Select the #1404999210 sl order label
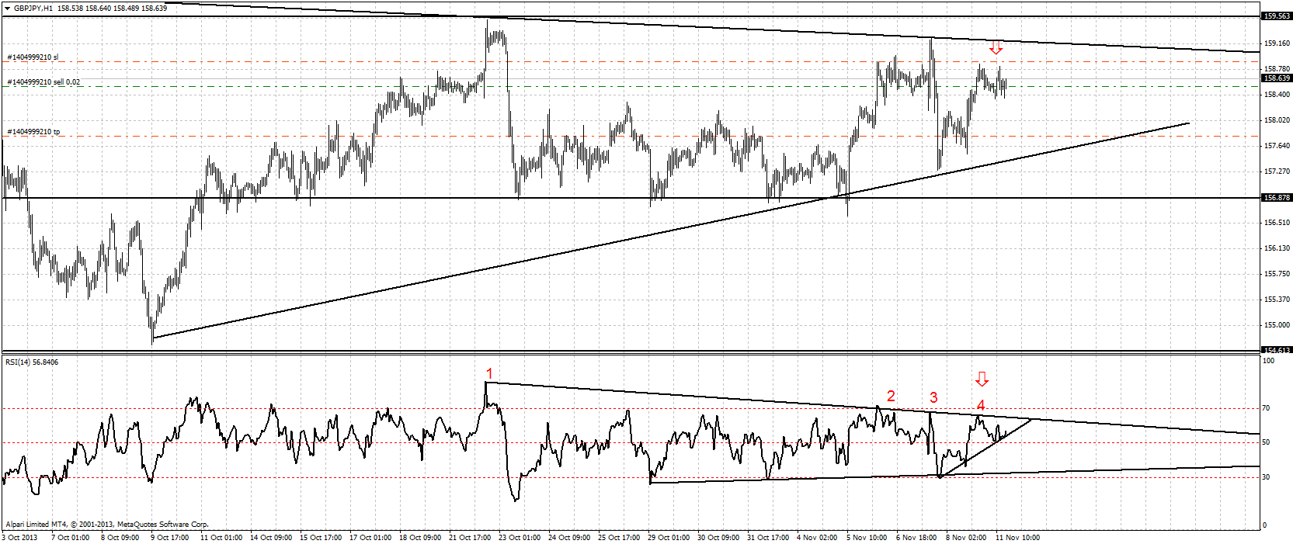1293x544 pixels. (x=33, y=57)
